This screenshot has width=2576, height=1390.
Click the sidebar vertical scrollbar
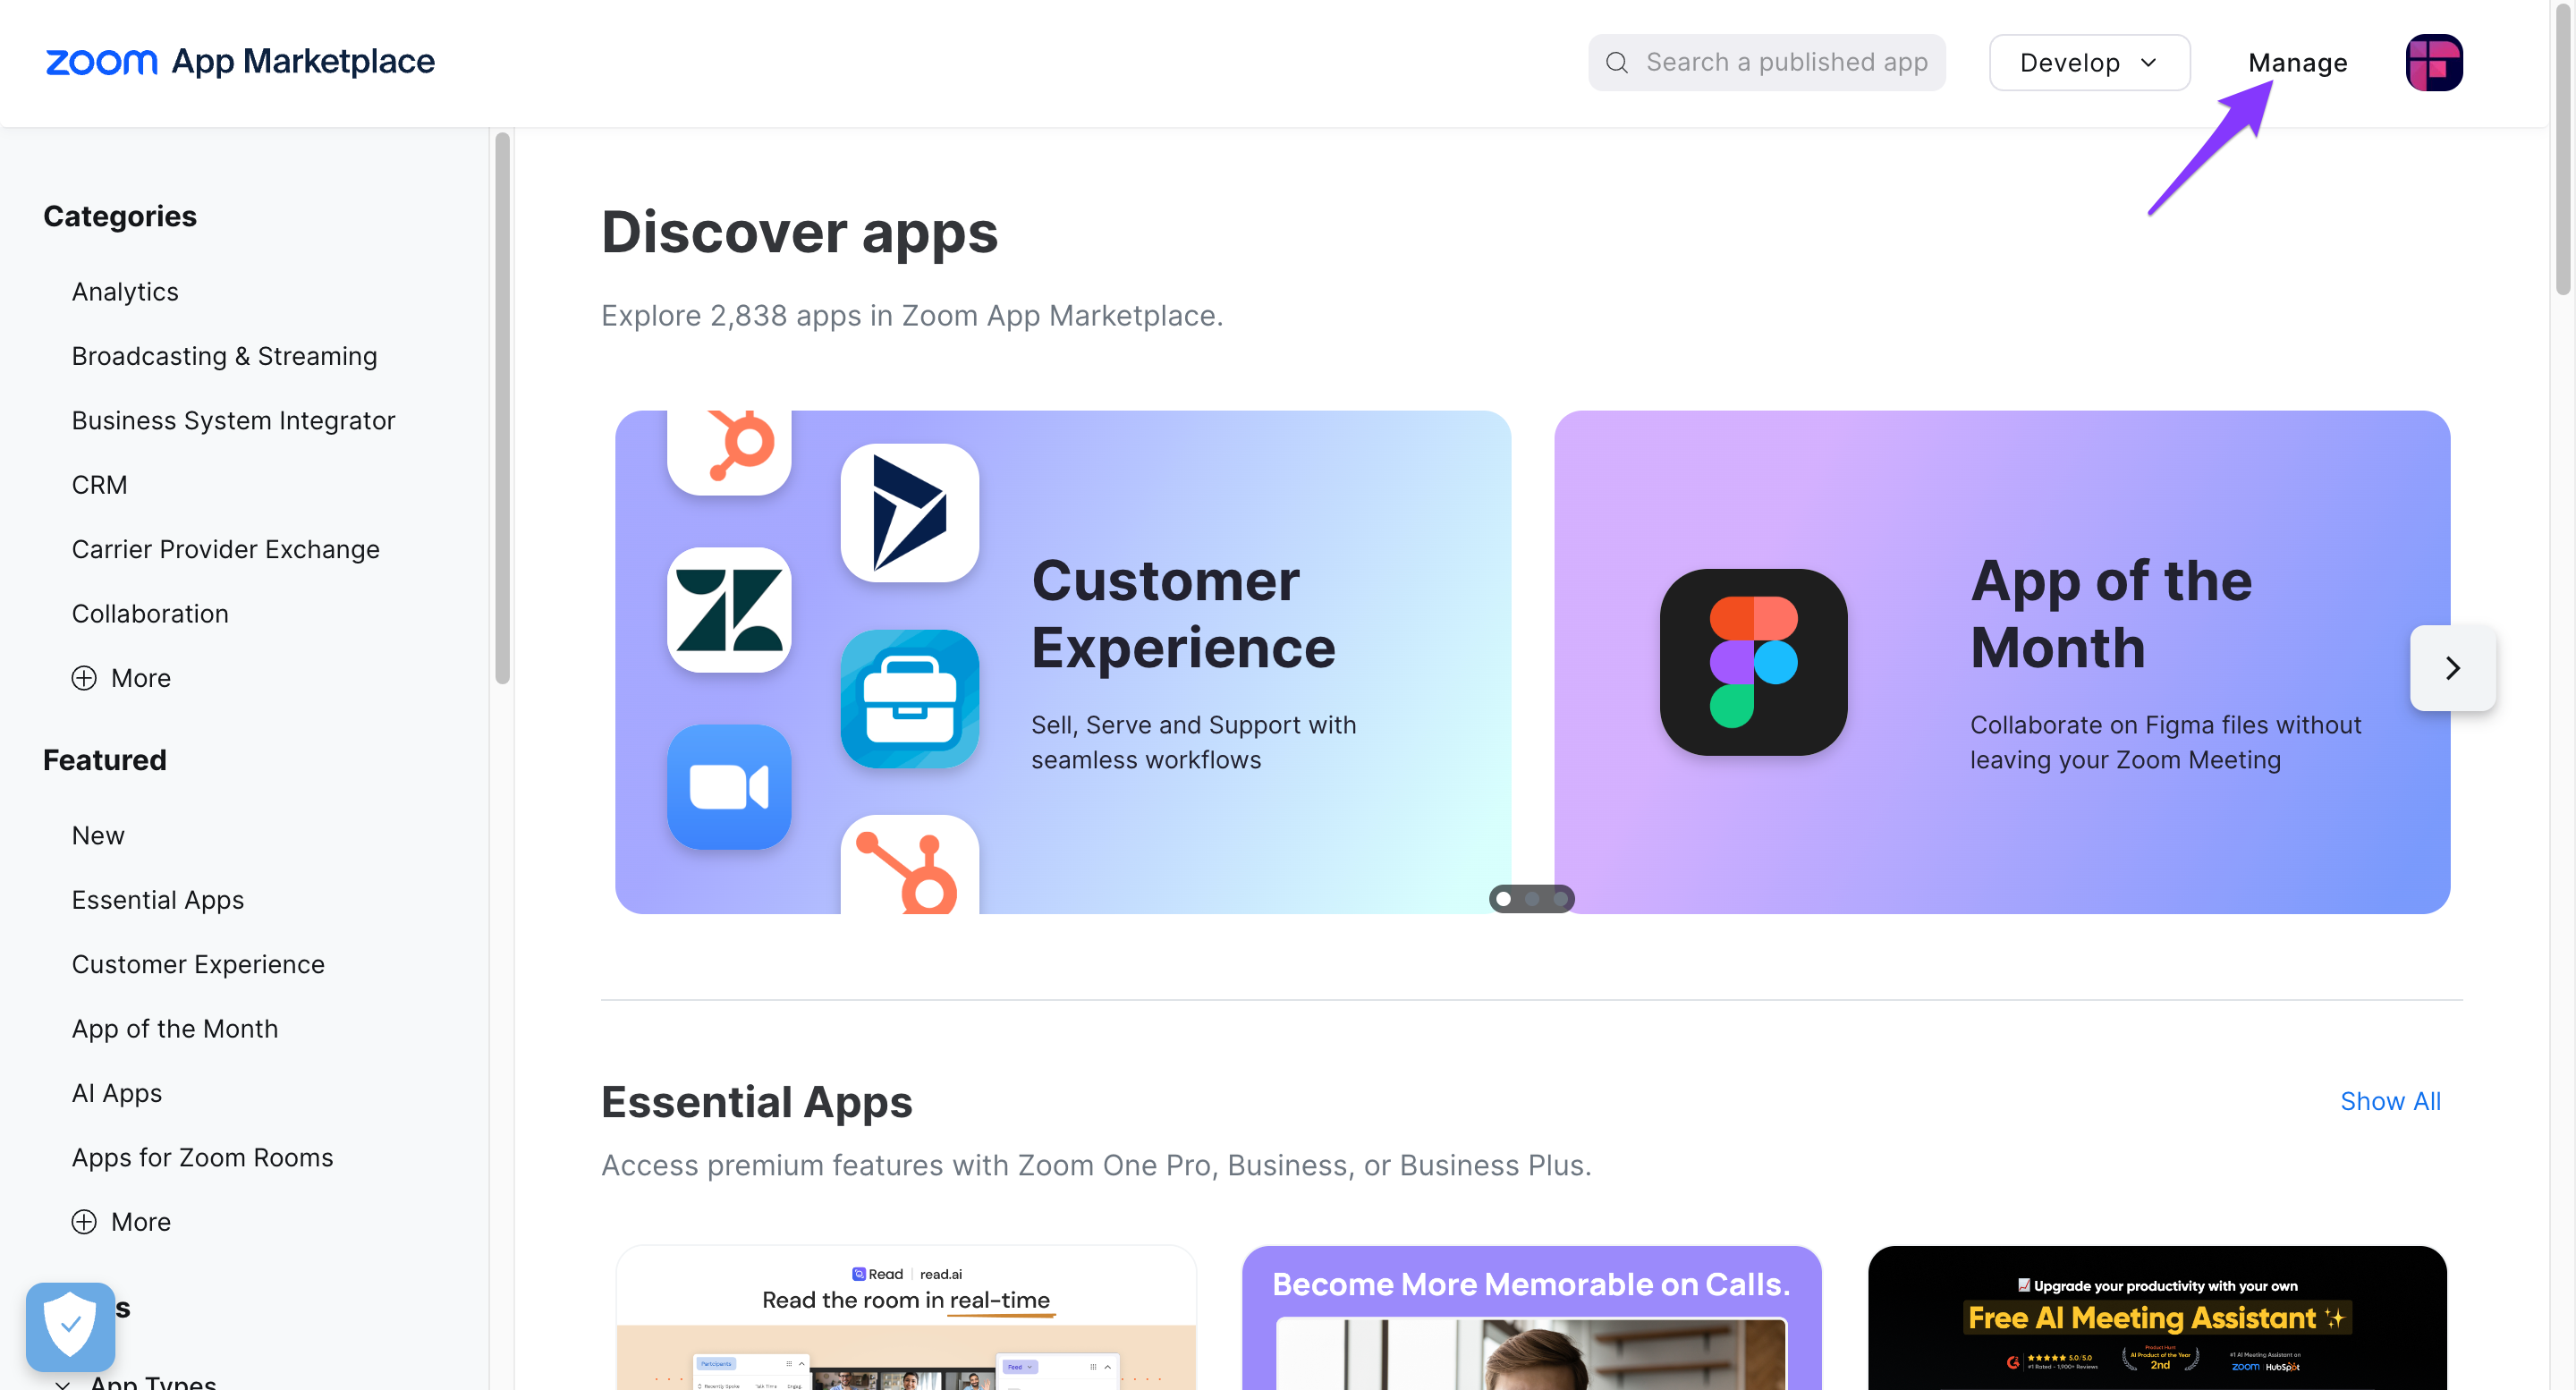pyautogui.click(x=502, y=408)
